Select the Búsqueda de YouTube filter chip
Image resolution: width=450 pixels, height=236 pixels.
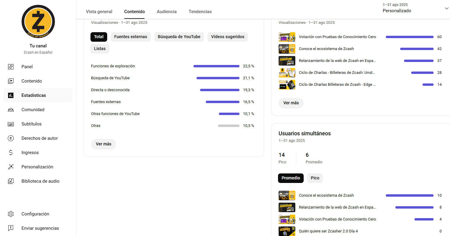[x=179, y=37]
